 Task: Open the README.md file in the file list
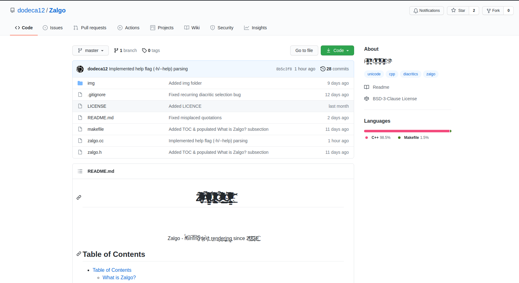pyautogui.click(x=100, y=118)
